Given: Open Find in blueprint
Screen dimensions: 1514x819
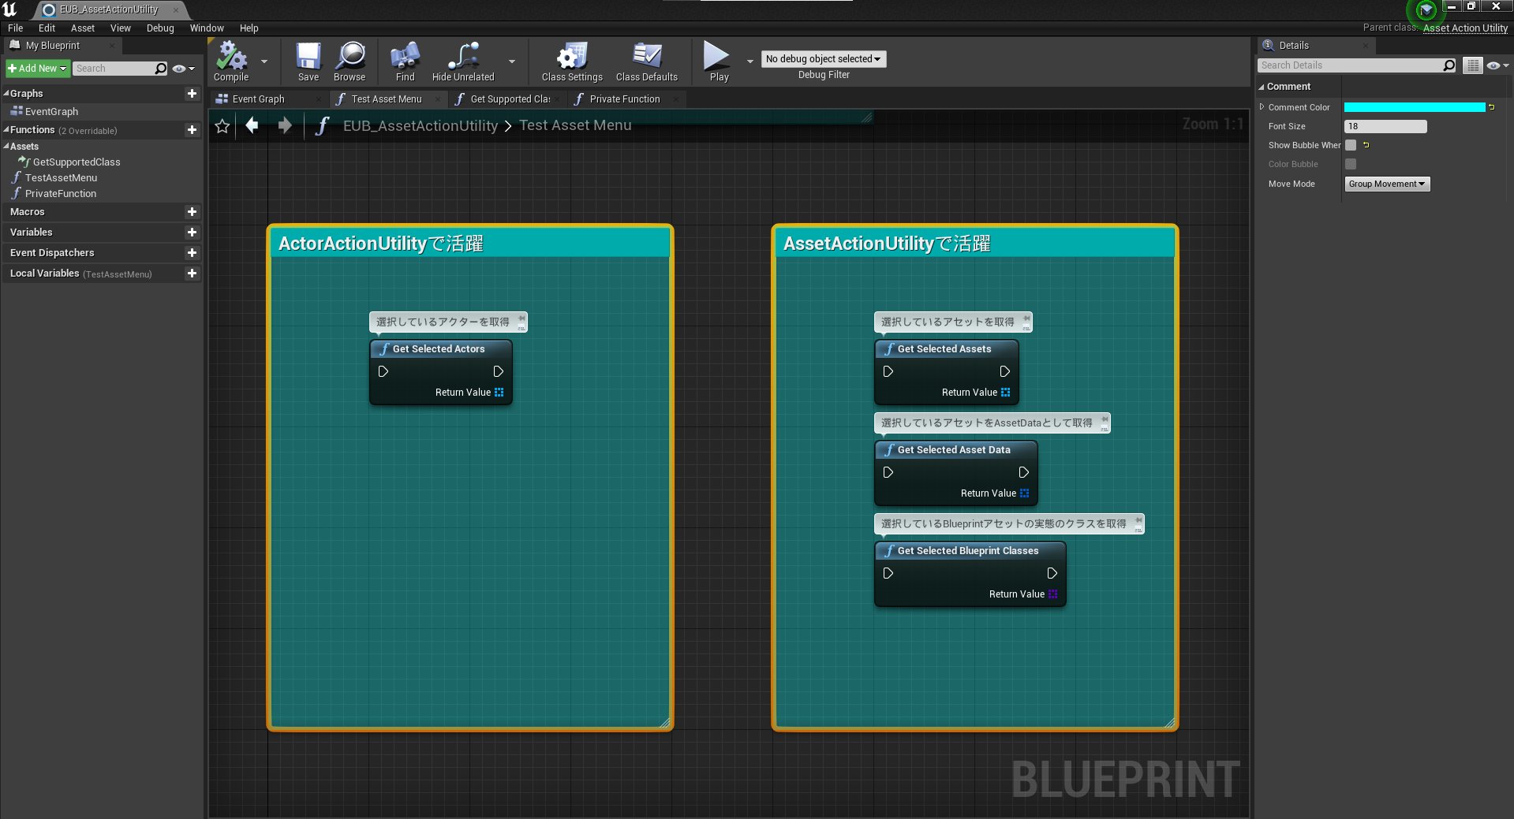Looking at the screenshot, I should [405, 61].
